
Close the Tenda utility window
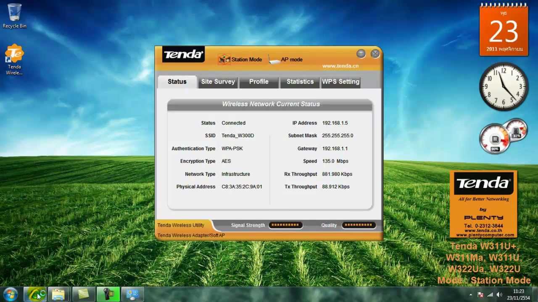(375, 54)
